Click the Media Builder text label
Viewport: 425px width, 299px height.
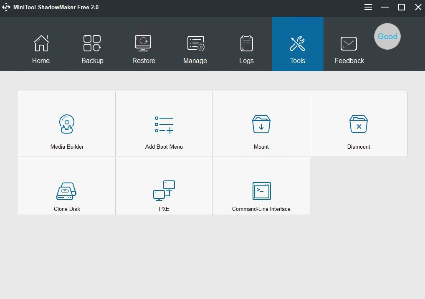[x=67, y=147]
